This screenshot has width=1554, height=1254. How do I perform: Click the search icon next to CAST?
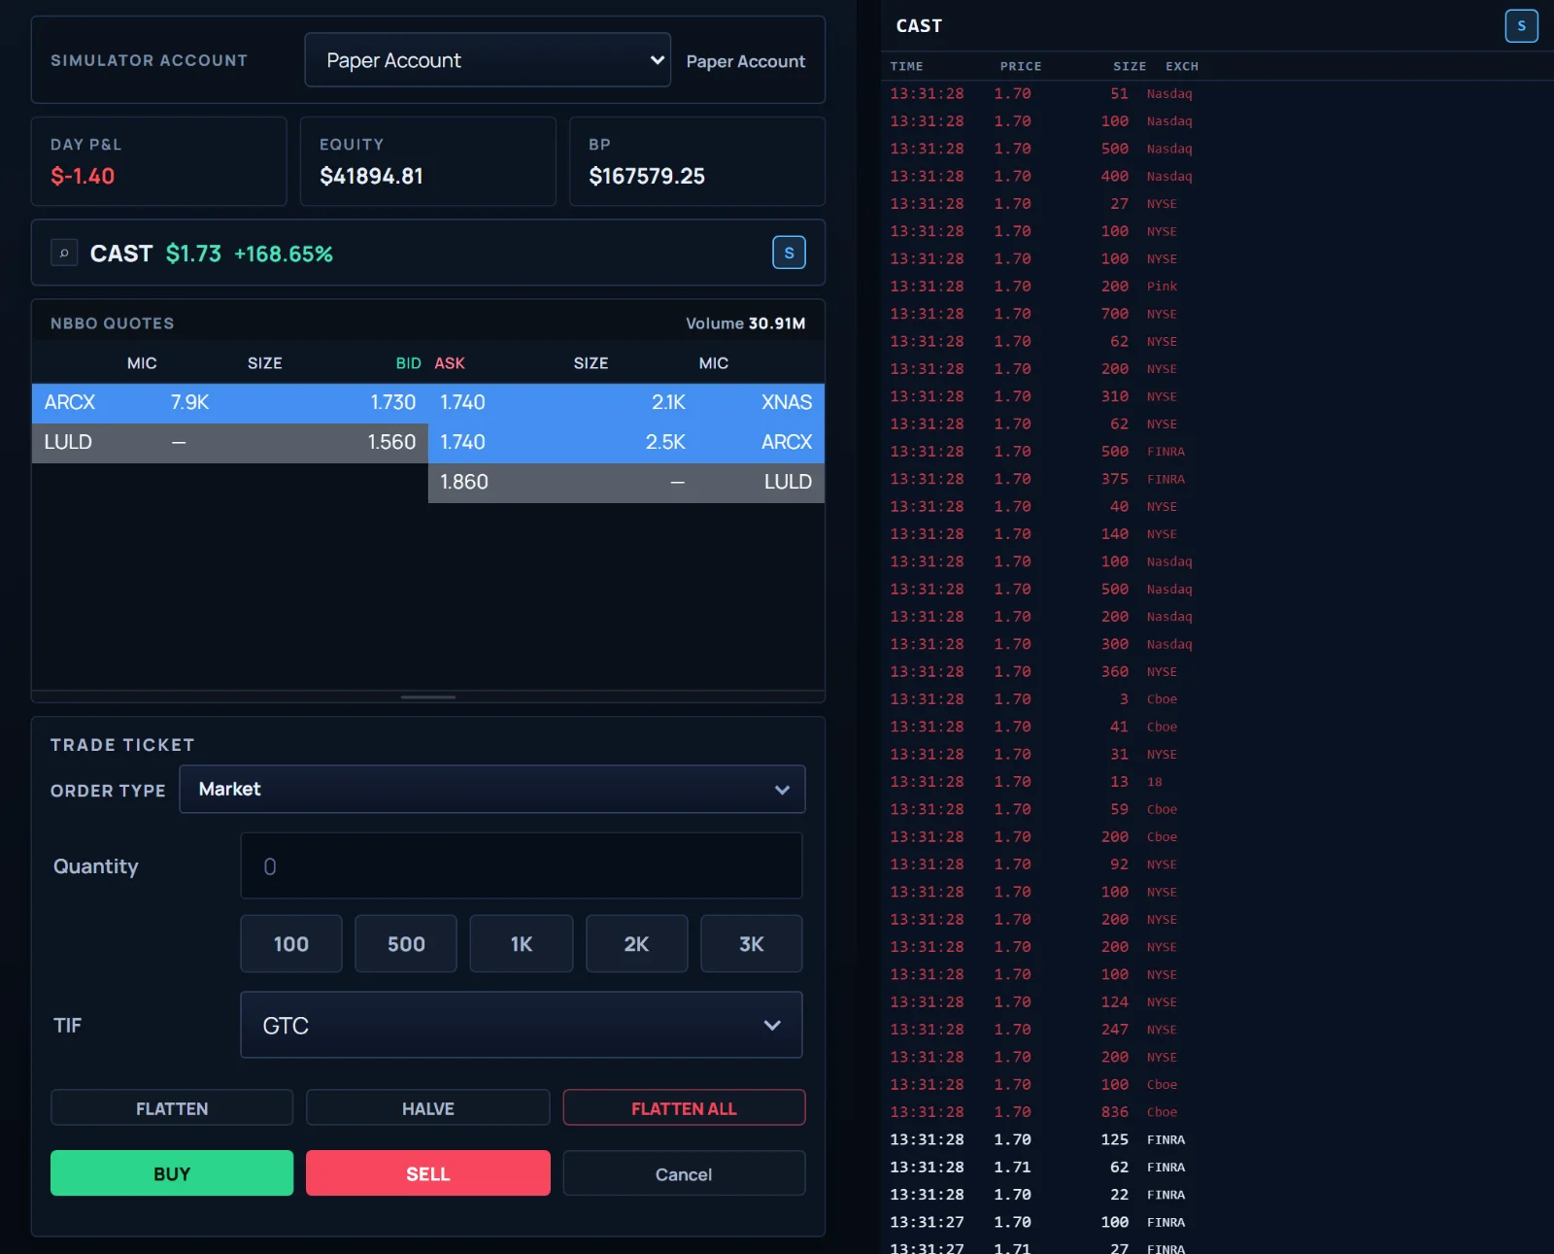(64, 254)
